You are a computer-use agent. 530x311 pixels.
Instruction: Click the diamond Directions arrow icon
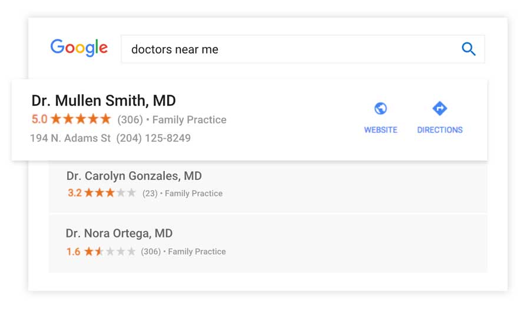pyautogui.click(x=440, y=108)
